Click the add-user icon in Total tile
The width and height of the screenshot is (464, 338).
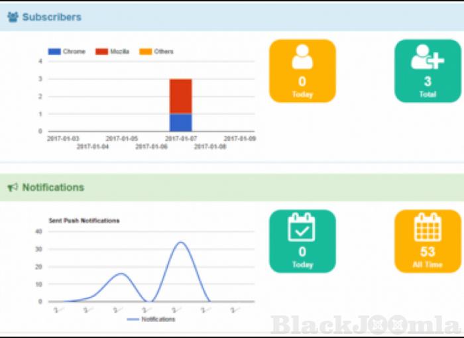point(427,58)
